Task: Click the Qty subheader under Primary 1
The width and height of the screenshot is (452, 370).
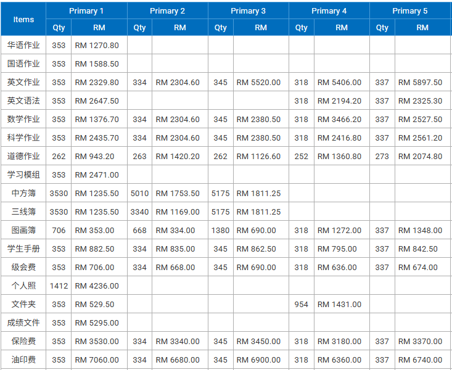Action: 59,27
